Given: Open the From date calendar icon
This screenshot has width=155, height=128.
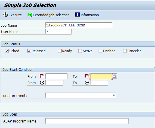Looking at the screenshot, I should (x=42, y=76).
